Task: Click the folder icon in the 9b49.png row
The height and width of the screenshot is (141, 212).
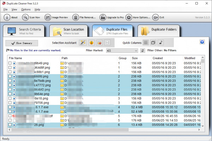Action: (x=62, y=63)
